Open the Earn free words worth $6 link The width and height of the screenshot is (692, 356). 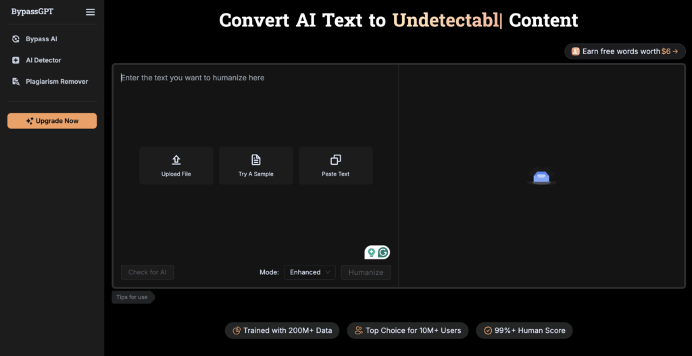[624, 51]
